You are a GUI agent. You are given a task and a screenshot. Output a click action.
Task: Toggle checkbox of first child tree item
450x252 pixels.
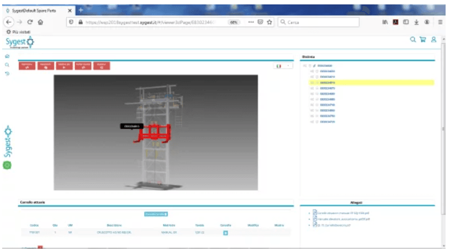tap(316, 71)
